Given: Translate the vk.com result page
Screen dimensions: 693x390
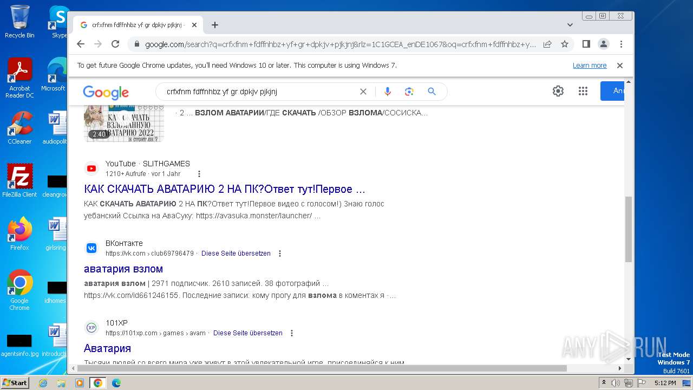Looking at the screenshot, I should coord(236,253).
